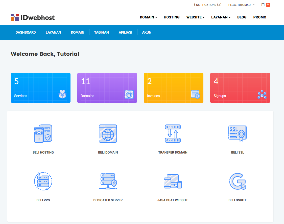Click the BELI DOMAIN label

[x=108, y=153]
